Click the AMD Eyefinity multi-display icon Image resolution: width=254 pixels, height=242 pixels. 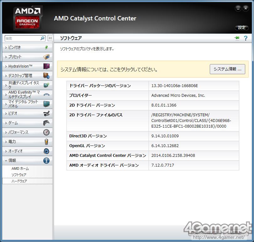point(46,95)
